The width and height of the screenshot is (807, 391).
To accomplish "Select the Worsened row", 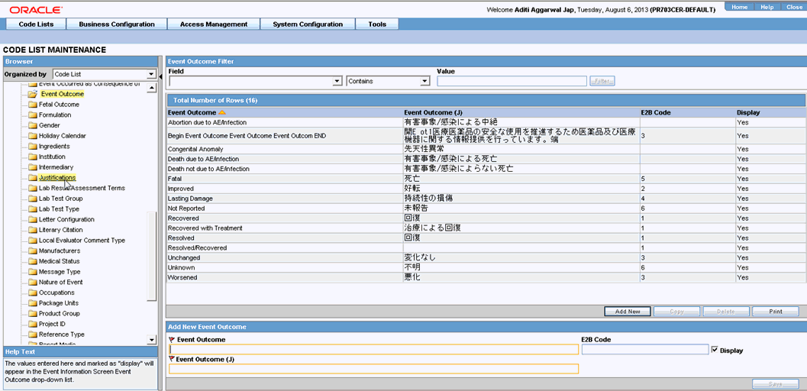I will (x=486, y=277).
